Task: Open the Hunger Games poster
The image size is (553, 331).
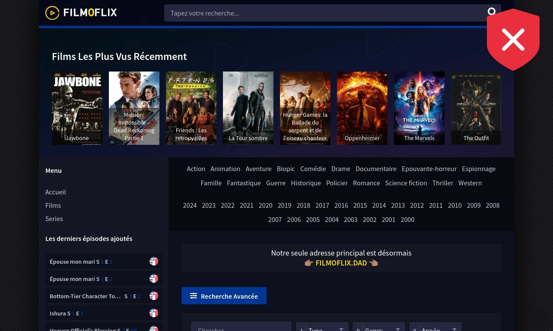Action: (305, 108)
